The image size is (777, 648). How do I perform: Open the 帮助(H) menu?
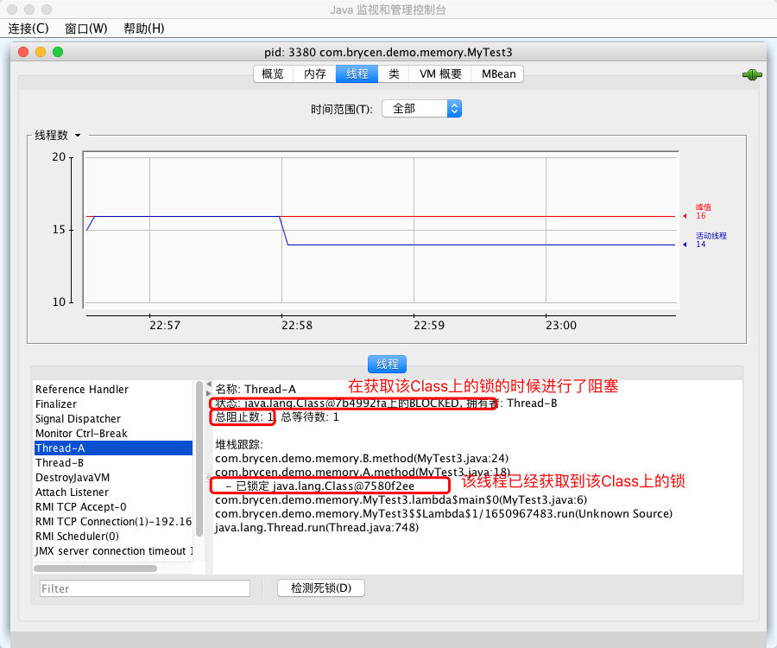pos(143,29)
